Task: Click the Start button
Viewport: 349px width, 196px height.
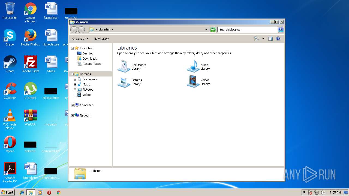Action: pyautogui.click(x=7, y=192)
